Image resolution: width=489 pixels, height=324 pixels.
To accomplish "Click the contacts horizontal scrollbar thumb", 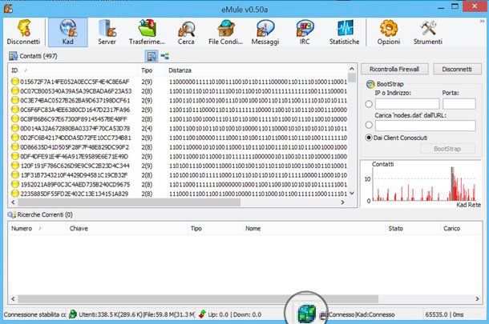I will click(129, 202).
